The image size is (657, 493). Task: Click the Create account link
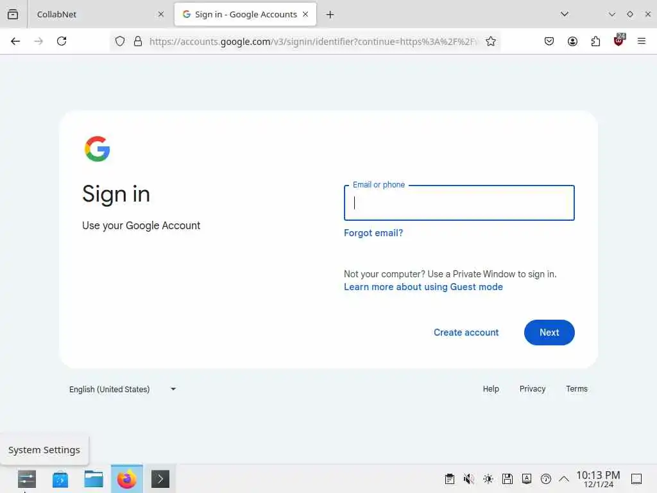pos(466,333)
